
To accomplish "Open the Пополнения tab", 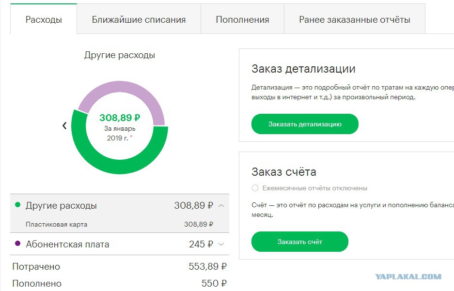I will point(242,19).
